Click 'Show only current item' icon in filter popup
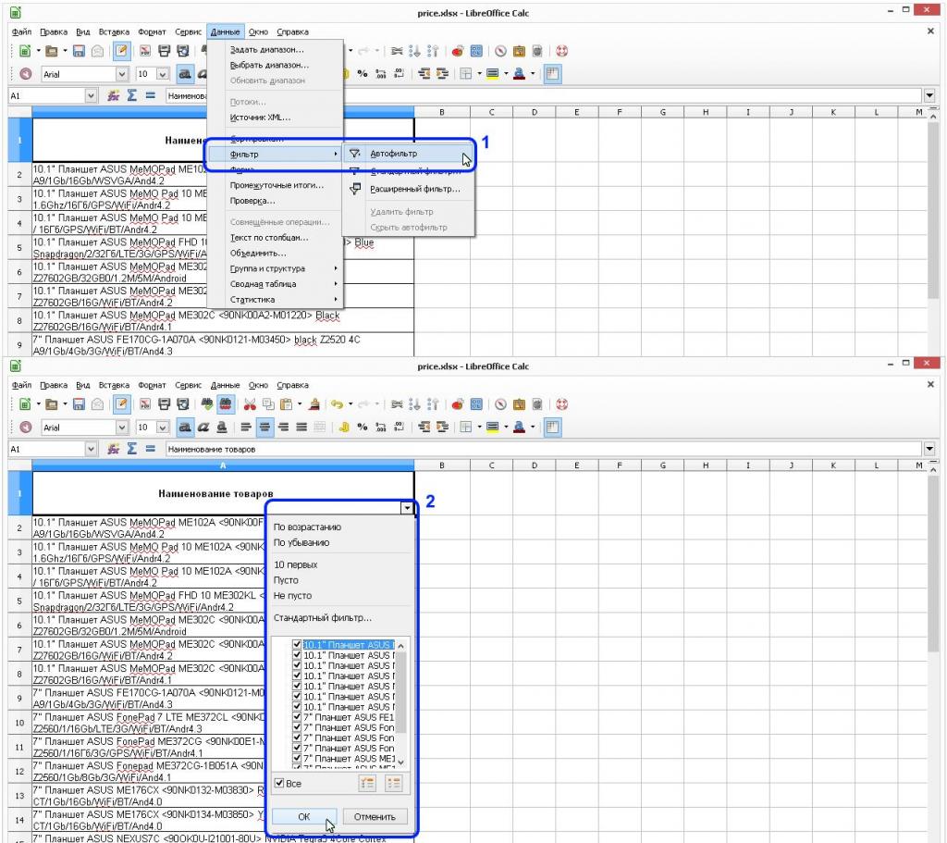This screenshot has height=843, width=947. [367, 784]
